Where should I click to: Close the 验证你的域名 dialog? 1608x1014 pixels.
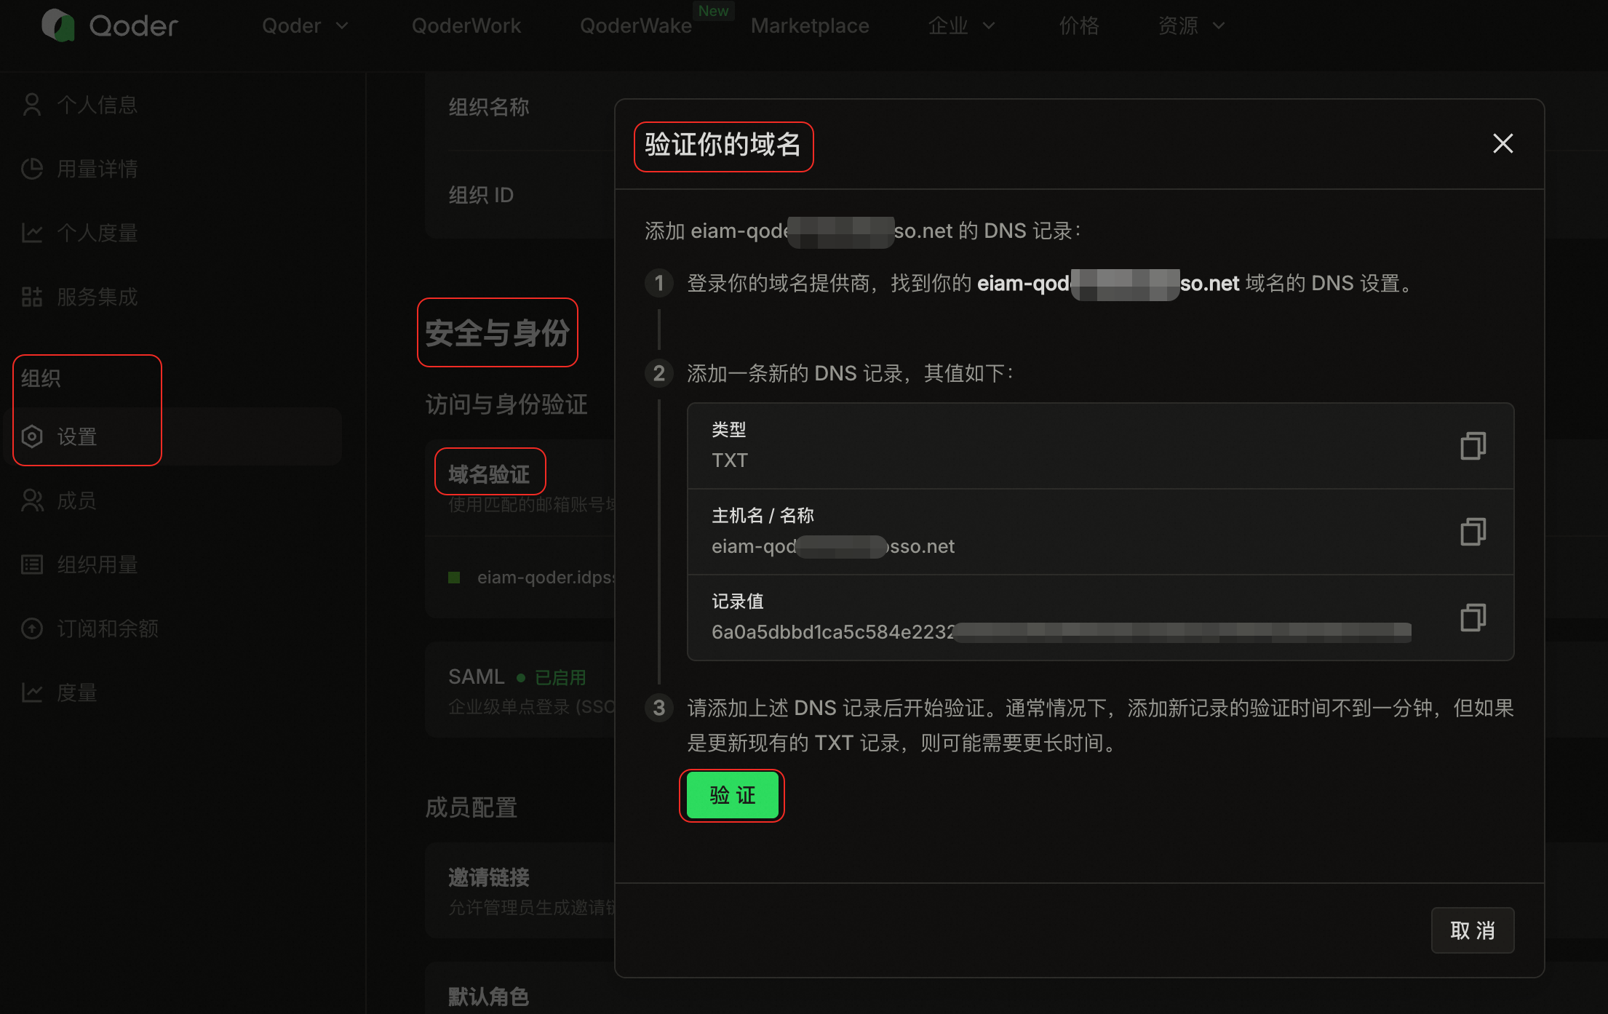click(1503, 143)
